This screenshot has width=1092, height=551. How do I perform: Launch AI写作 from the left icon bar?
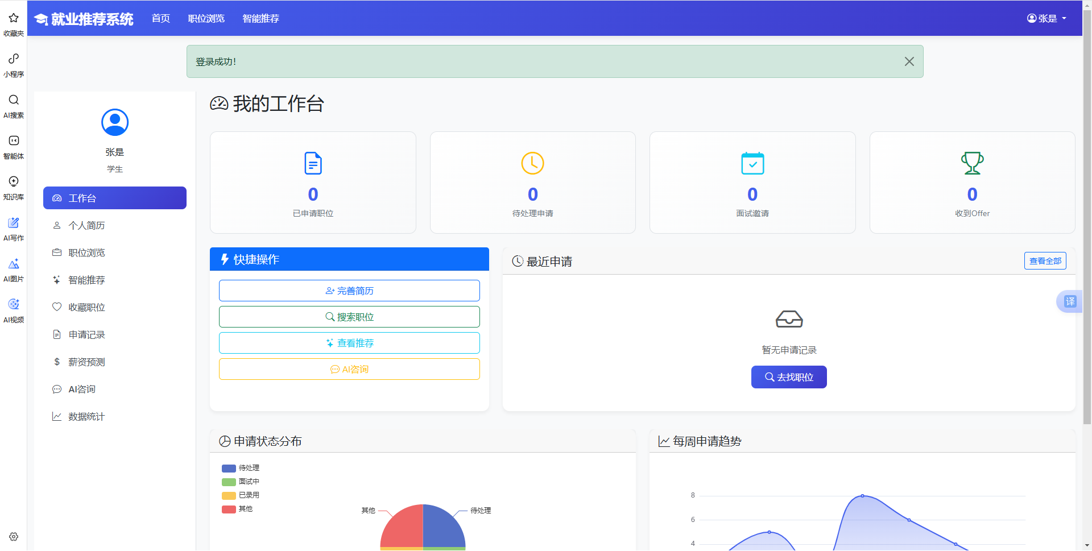tap(13, 228)
